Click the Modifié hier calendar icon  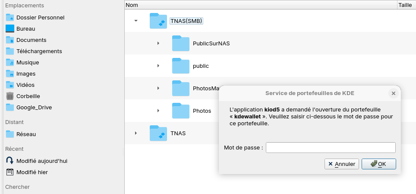tap(10, 172)
